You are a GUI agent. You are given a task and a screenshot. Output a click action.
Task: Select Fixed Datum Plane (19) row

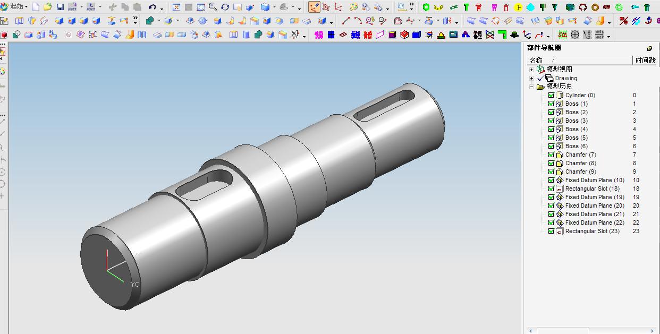click(595, 197)
